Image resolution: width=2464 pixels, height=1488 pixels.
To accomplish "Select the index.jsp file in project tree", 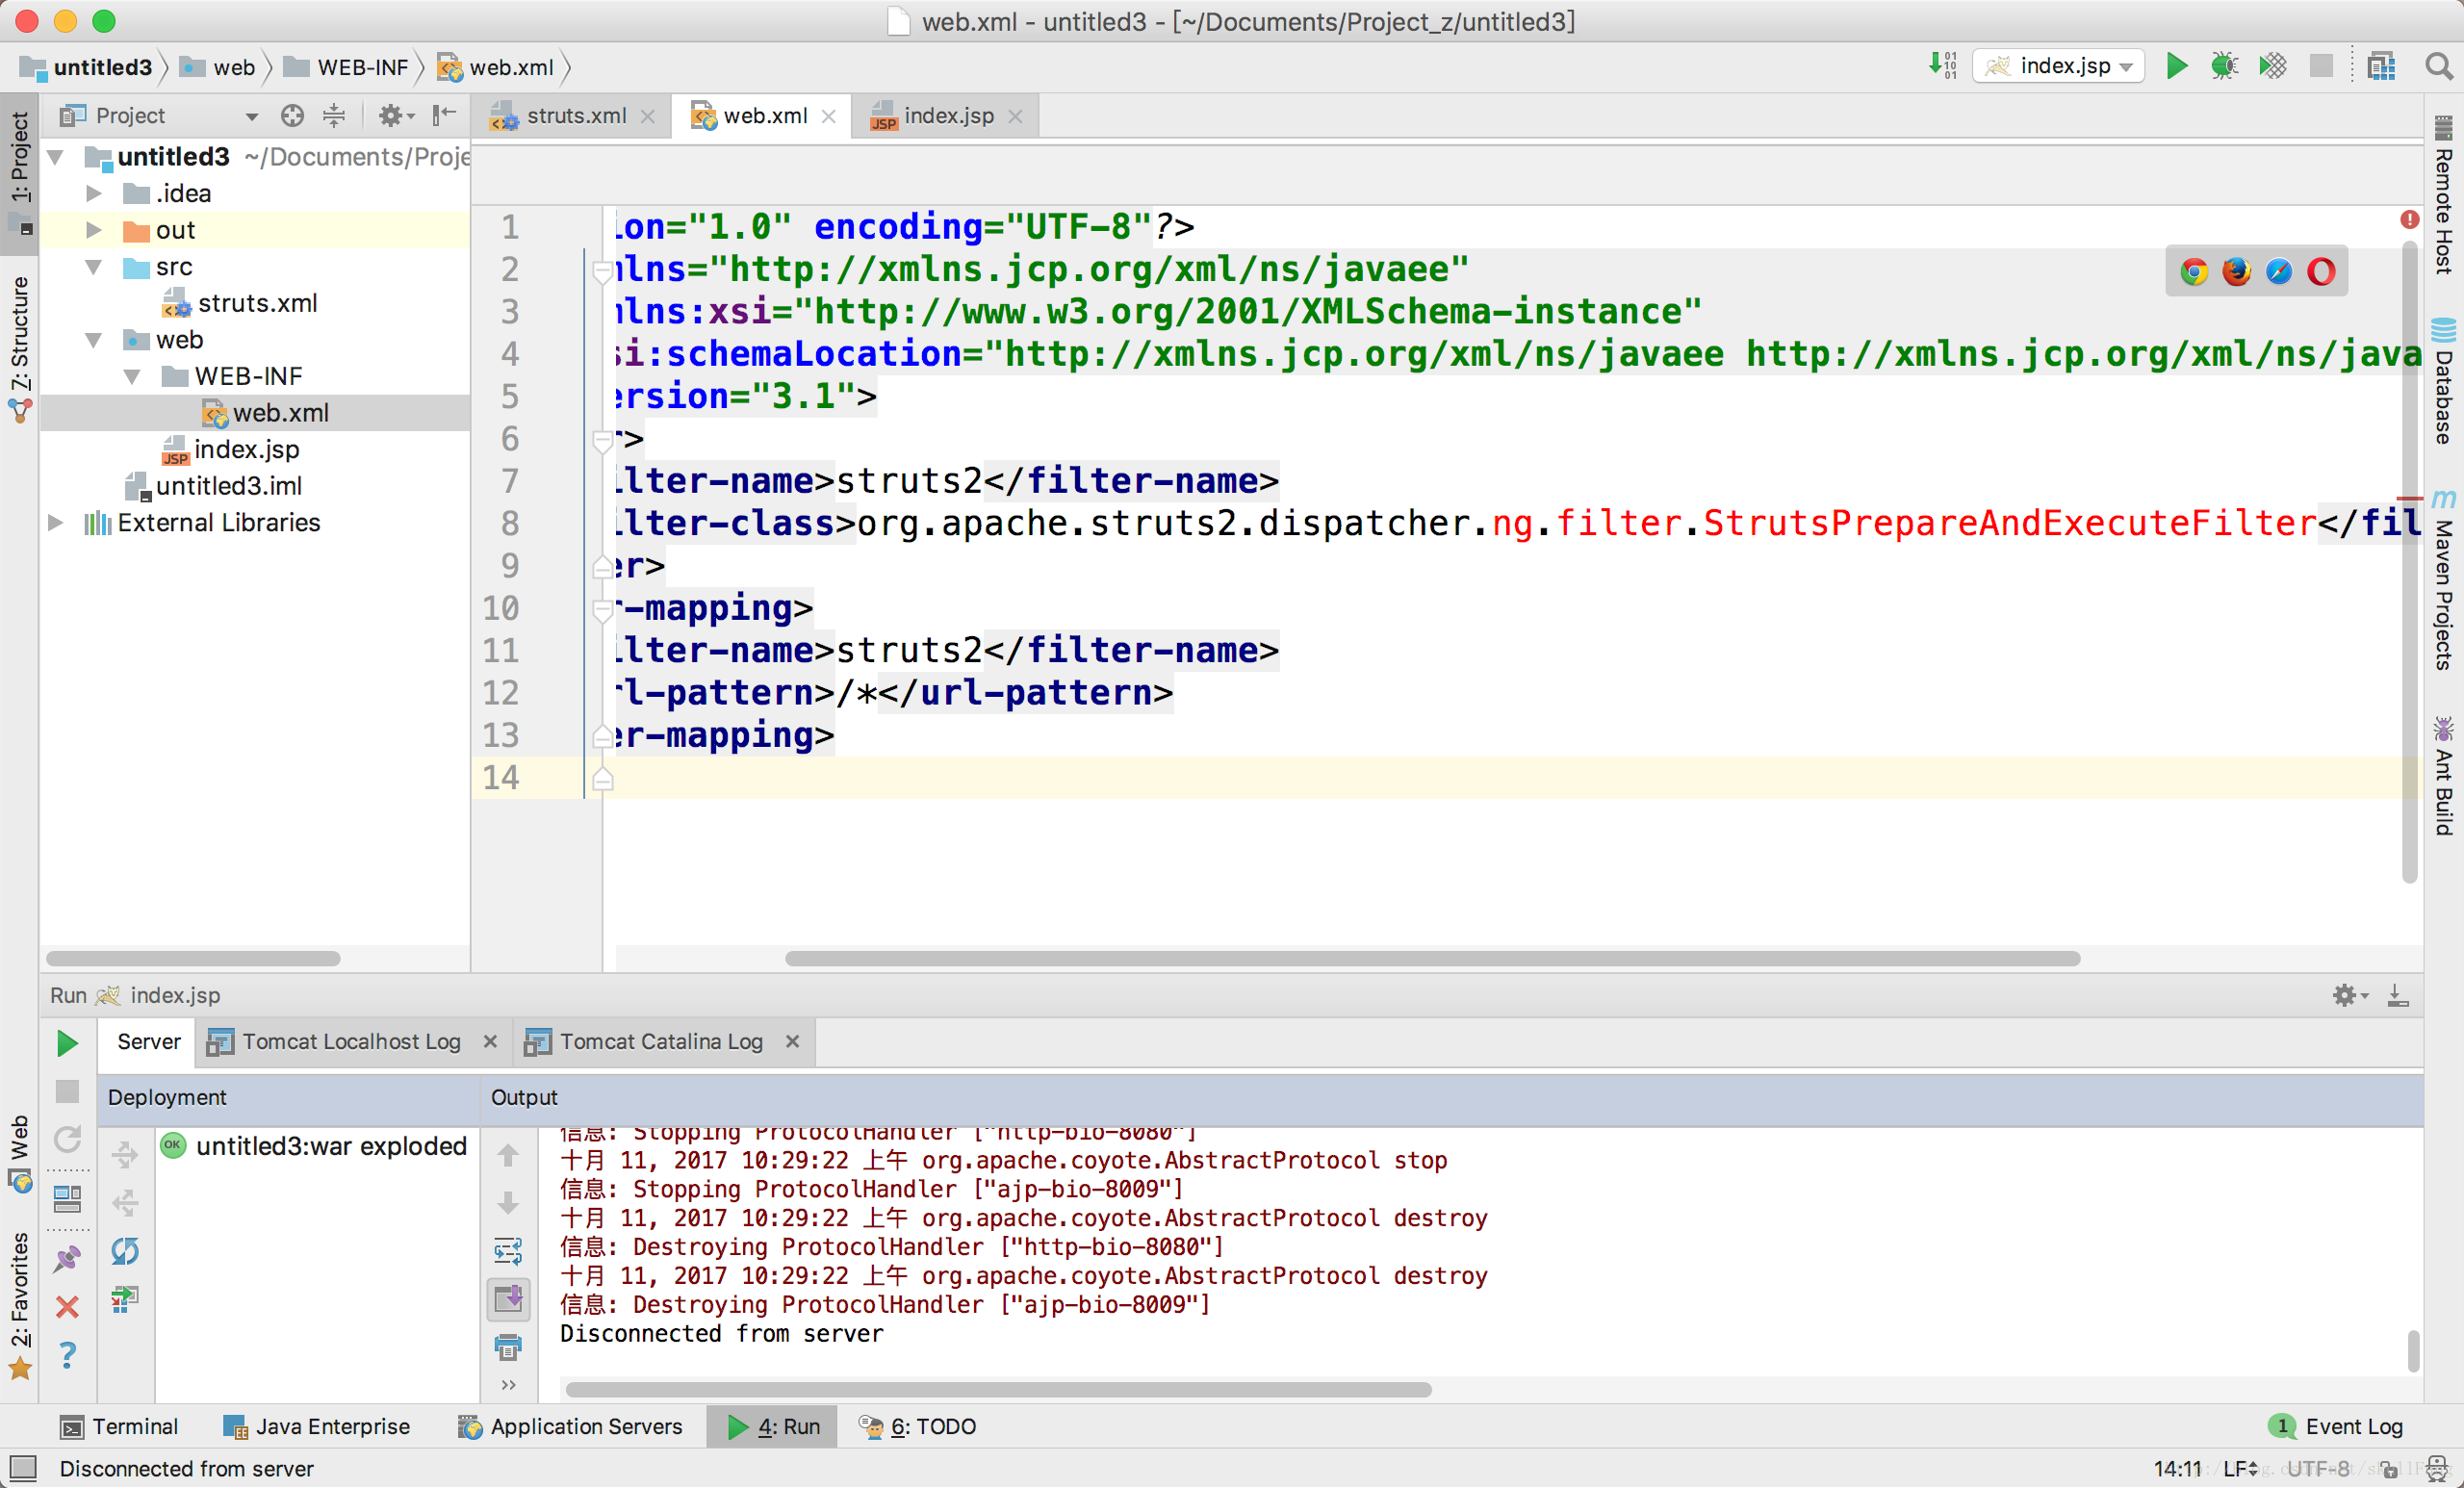I will 246,449.
